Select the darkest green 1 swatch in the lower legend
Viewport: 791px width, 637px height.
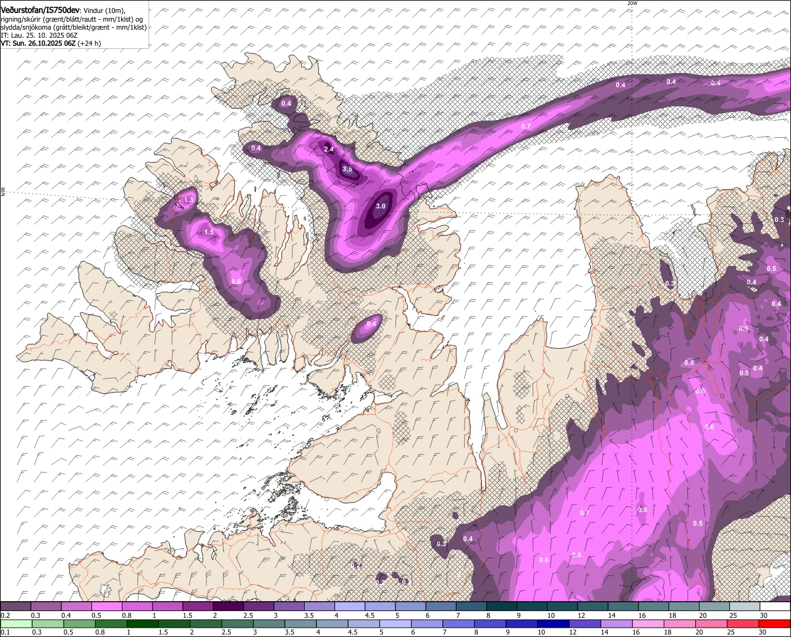143,623
